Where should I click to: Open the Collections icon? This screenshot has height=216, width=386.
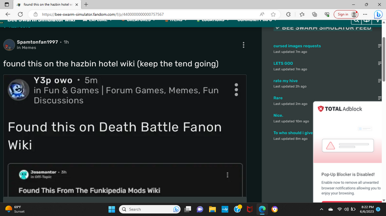coord(314,14)
